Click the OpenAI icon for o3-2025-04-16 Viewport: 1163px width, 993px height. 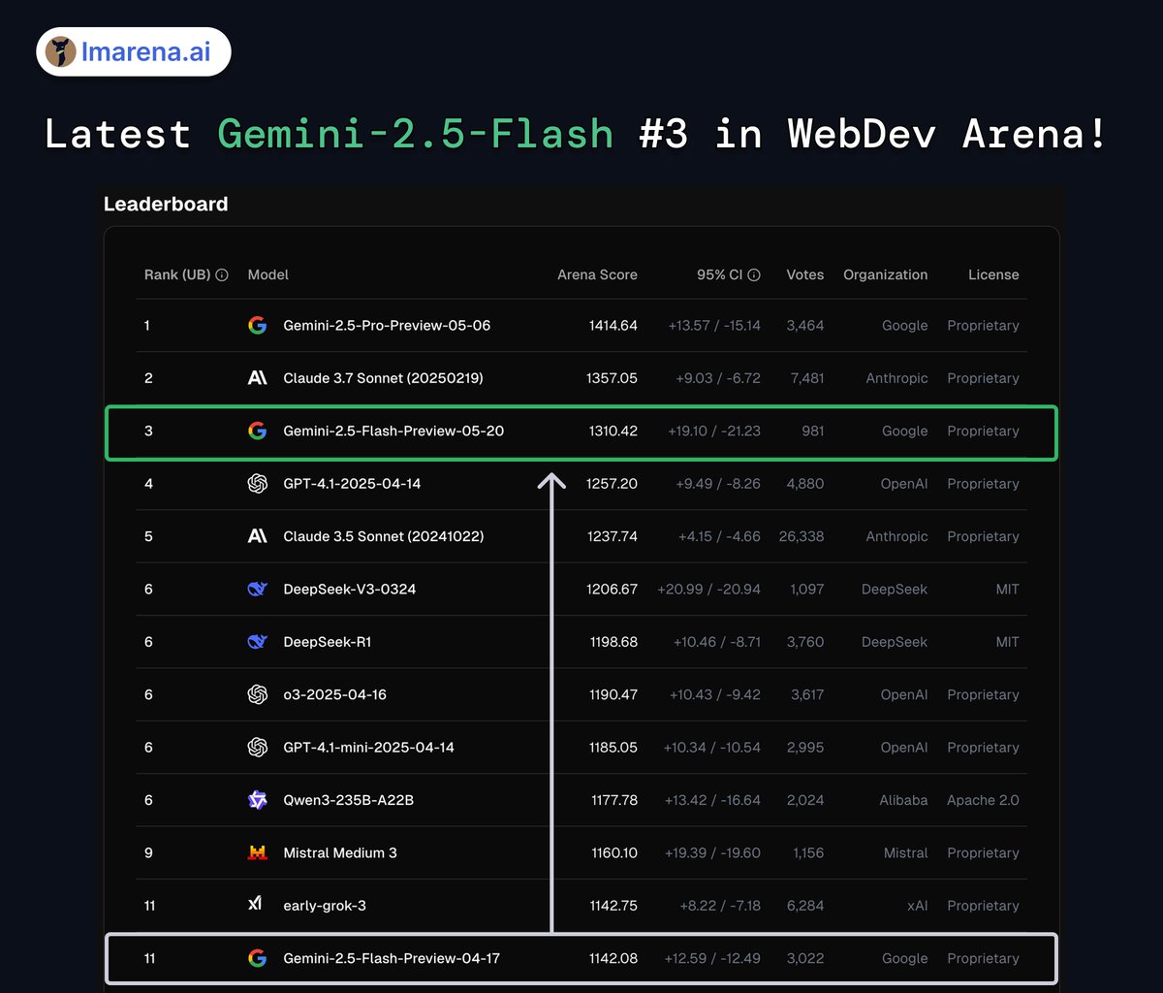pos(257,694)
